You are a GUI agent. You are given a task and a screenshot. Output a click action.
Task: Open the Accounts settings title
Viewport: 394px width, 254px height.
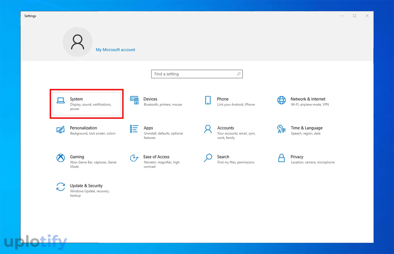(226, 128)
